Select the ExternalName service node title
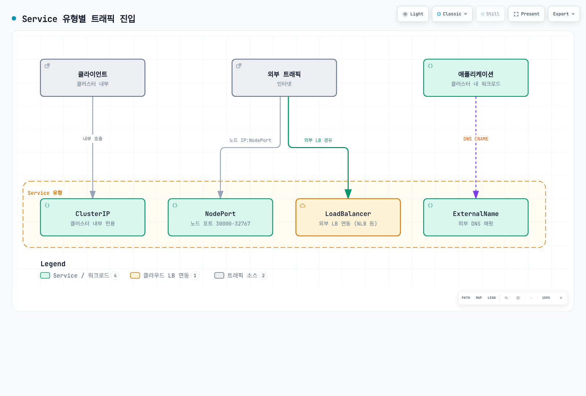Image resolution: width=586 pixels, height=396 pixels. coord(476,214)
